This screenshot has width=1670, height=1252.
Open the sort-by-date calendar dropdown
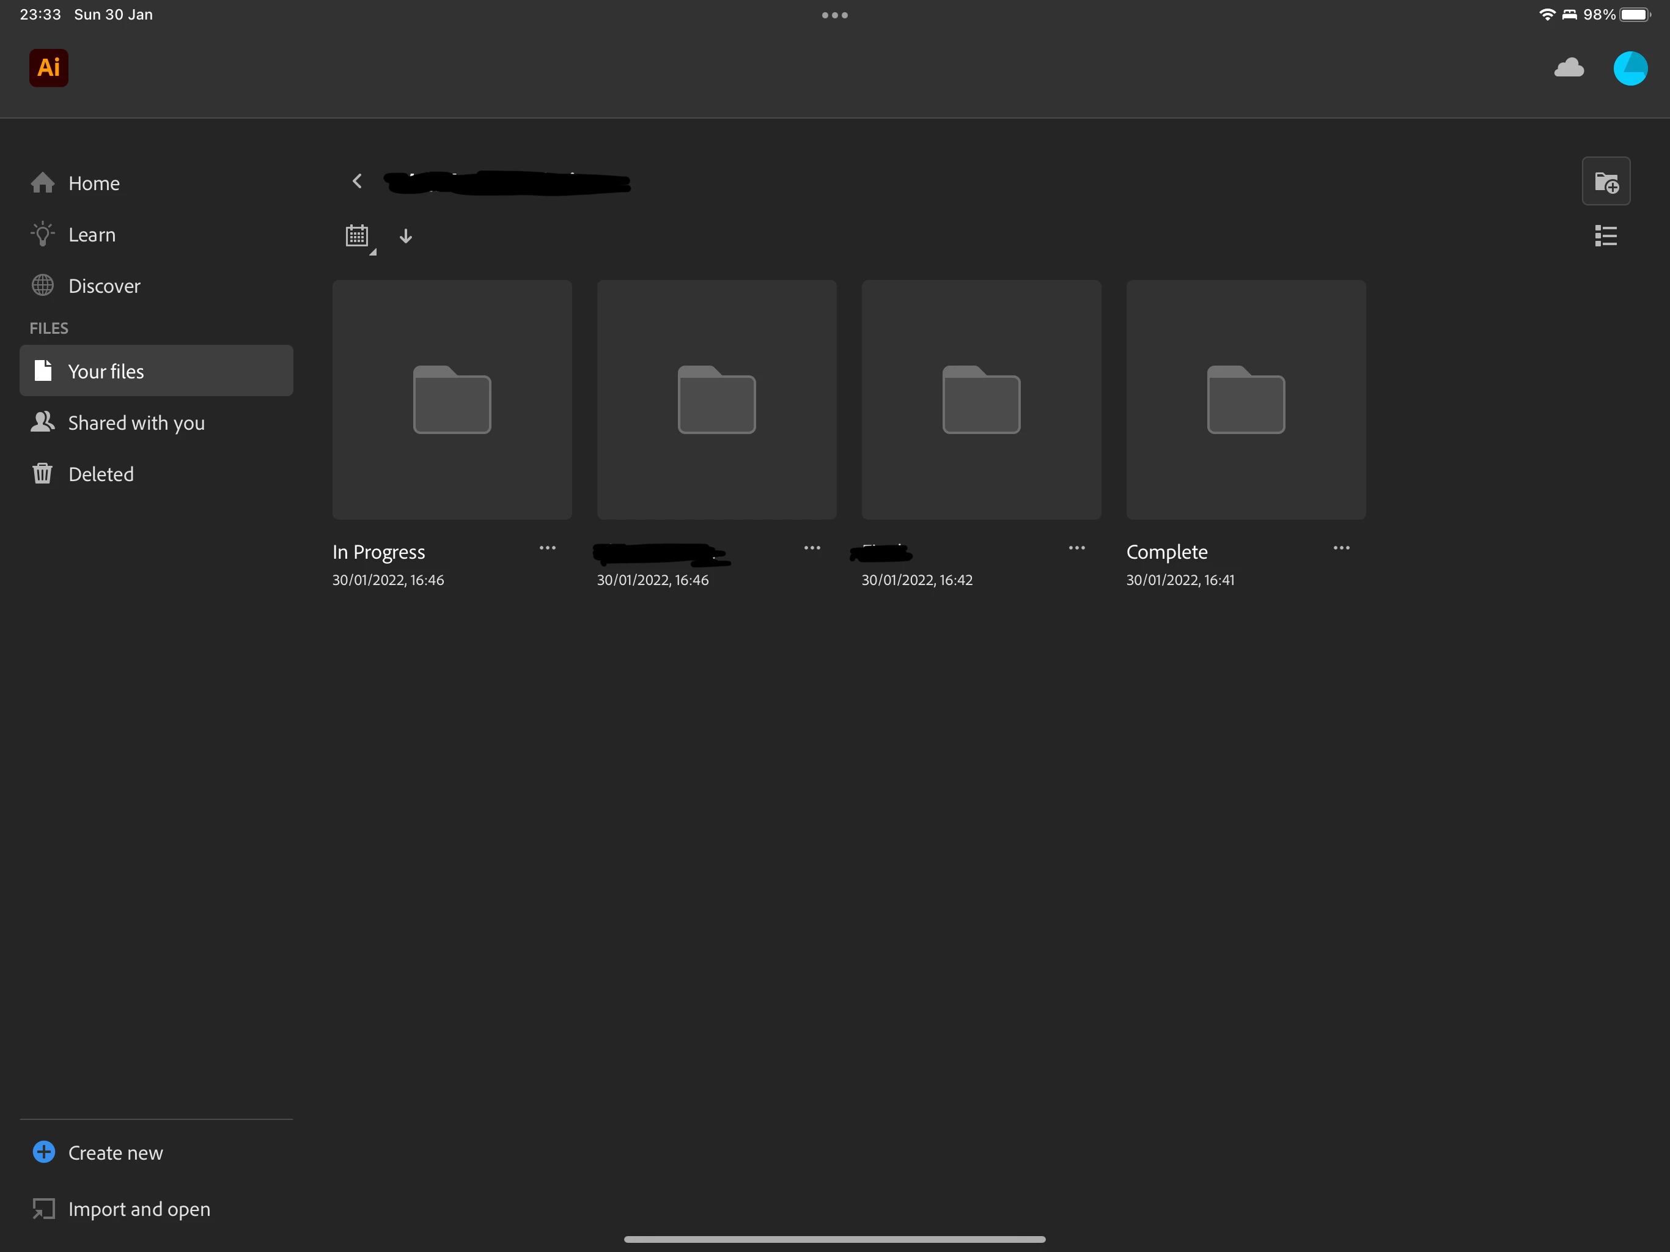coord(358,237)
